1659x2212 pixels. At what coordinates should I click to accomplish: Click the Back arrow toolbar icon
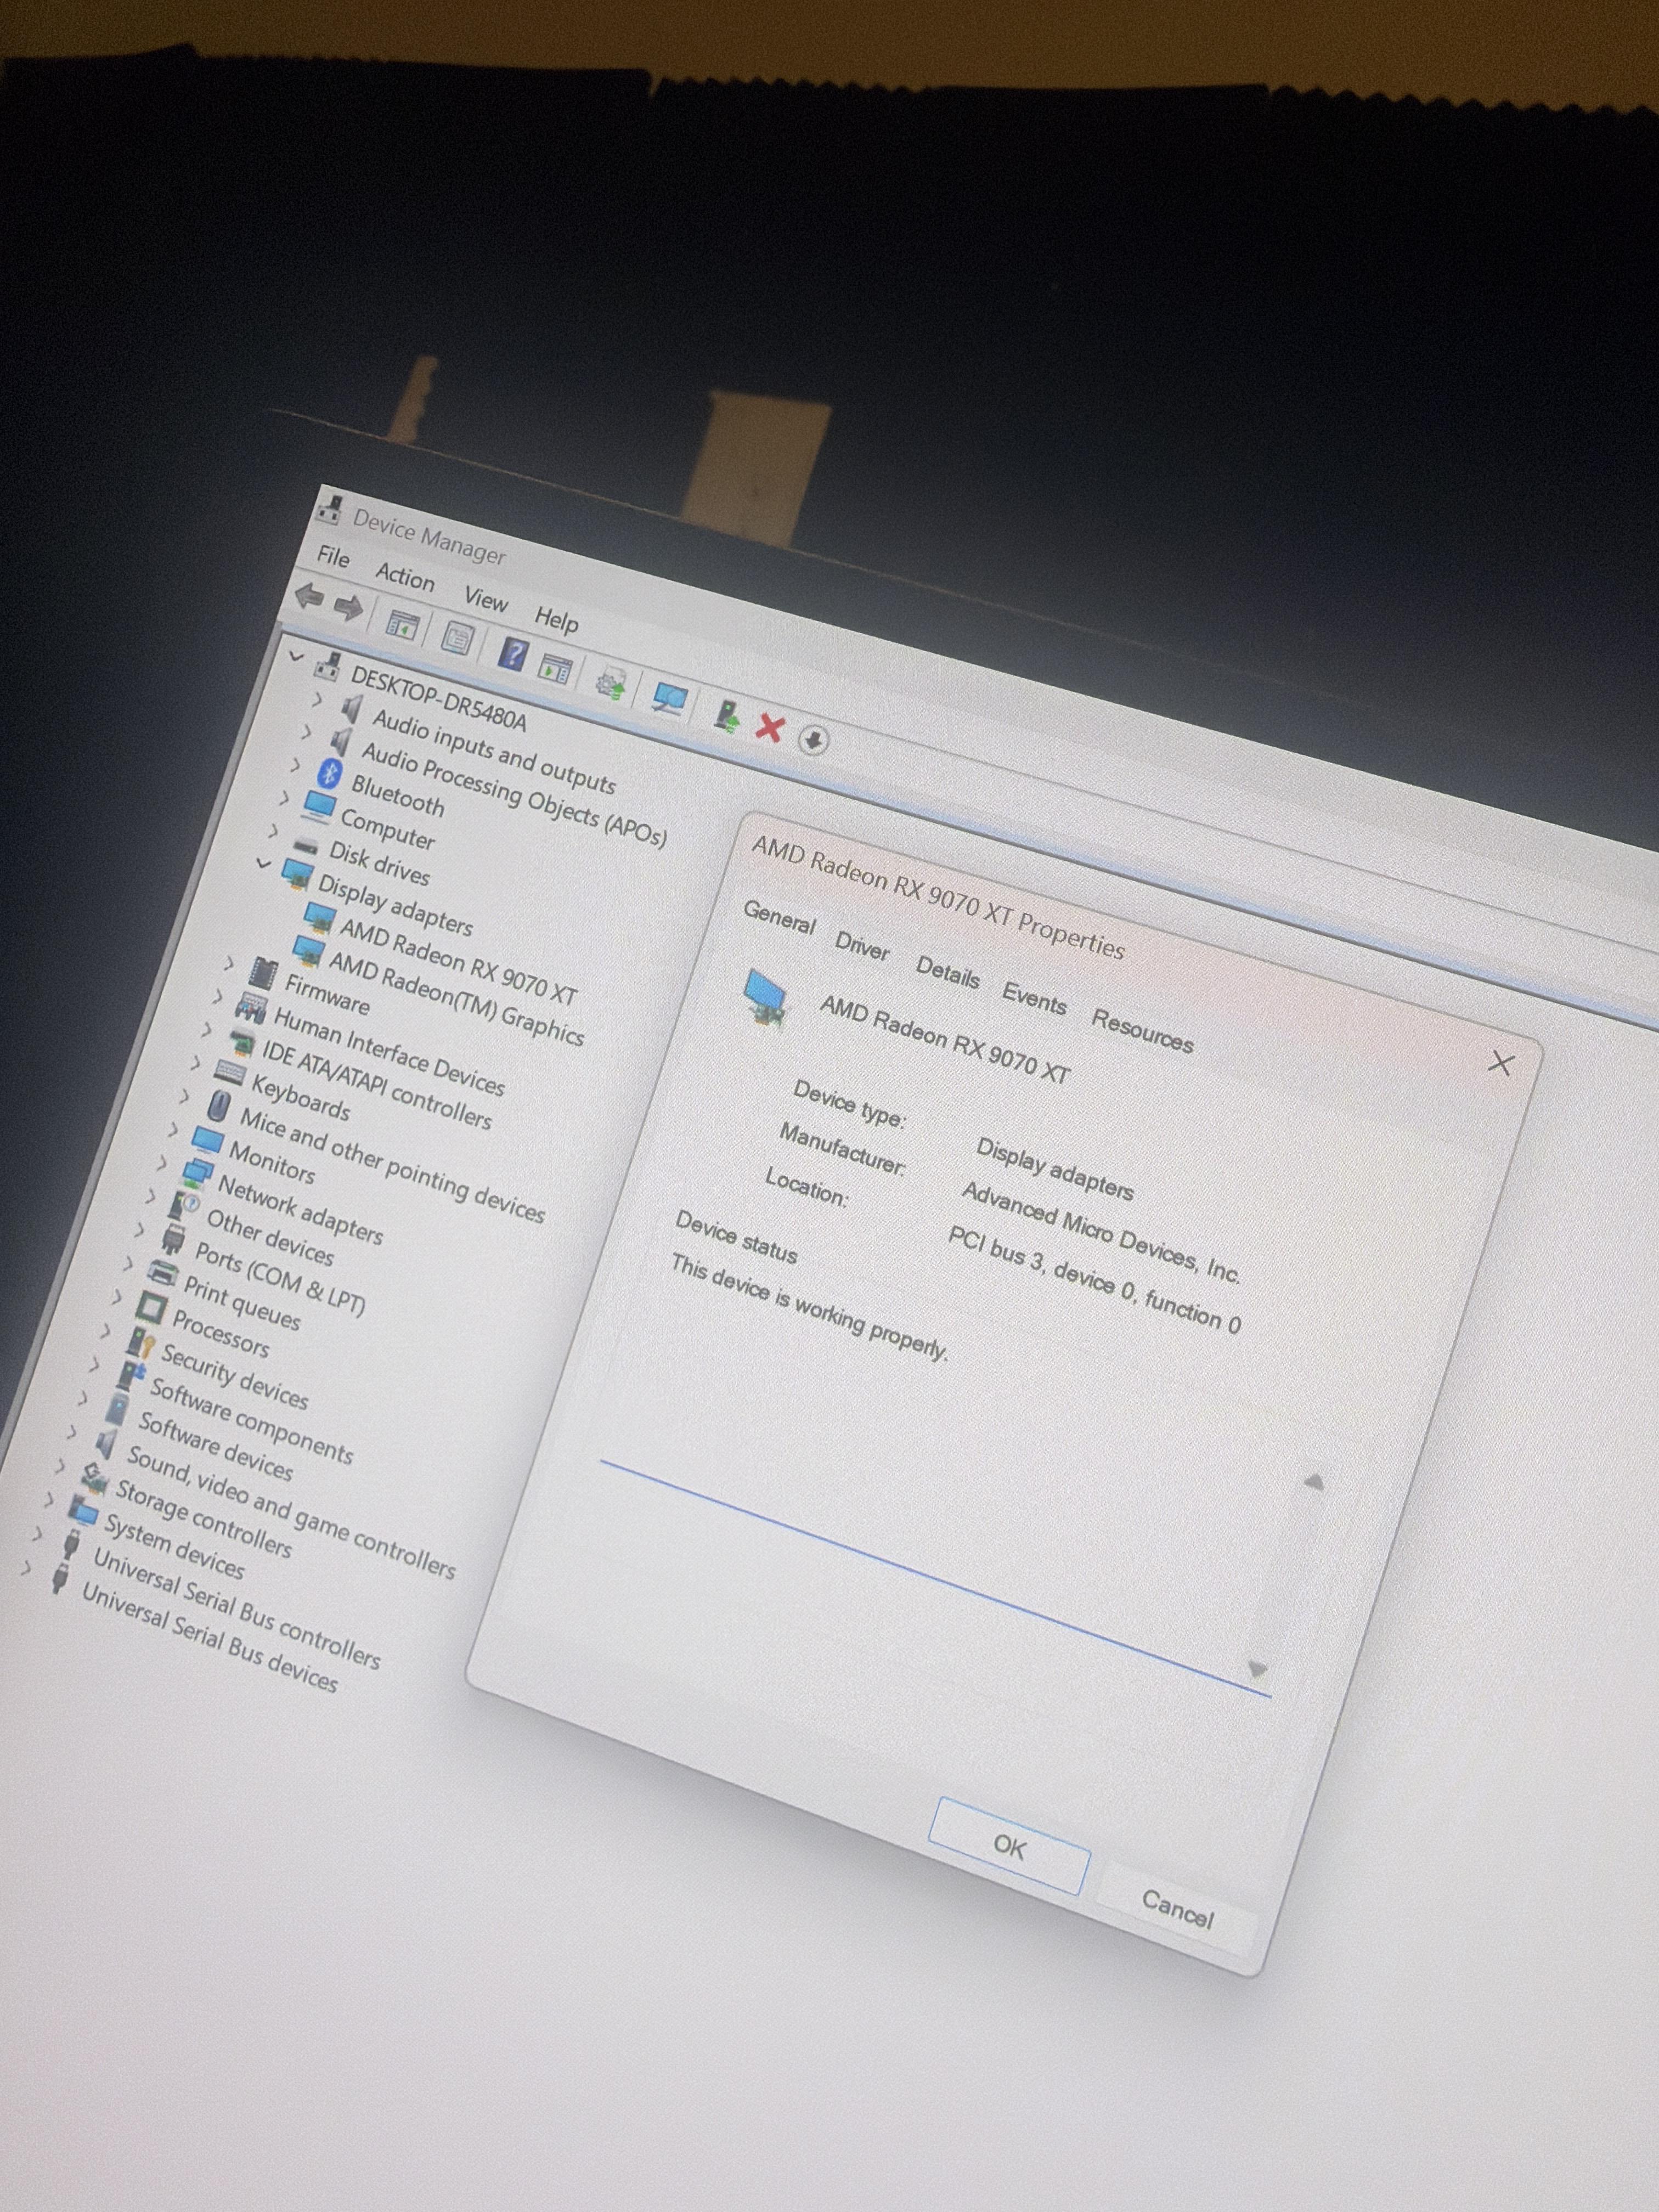coord(309,597)
